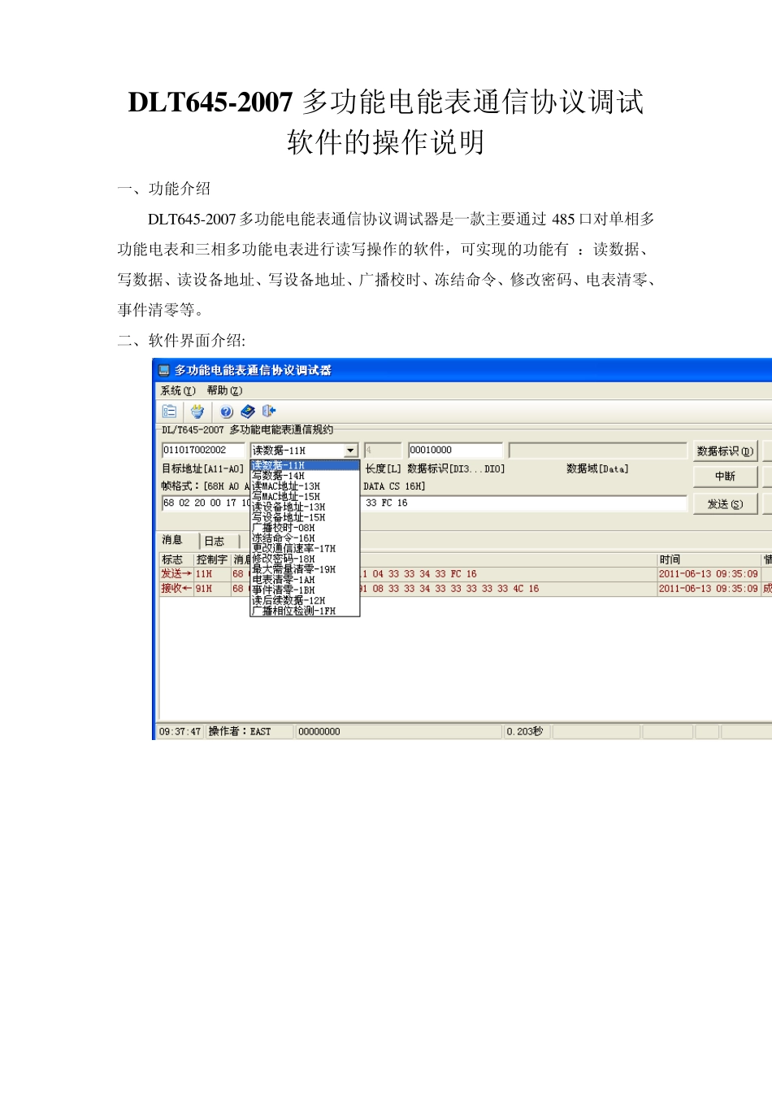Click the blue question-mark help icon

(227, 412)
